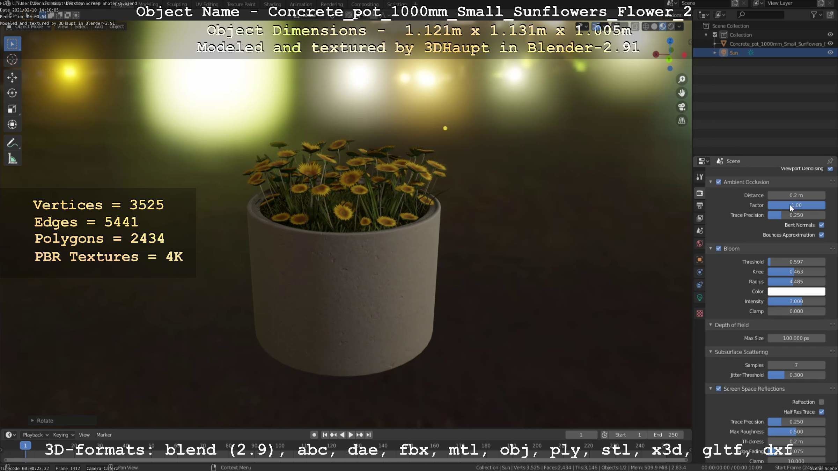The image size is (838, 471).
Task: Hide the Collection in outliner
Action: click(830, 35)
